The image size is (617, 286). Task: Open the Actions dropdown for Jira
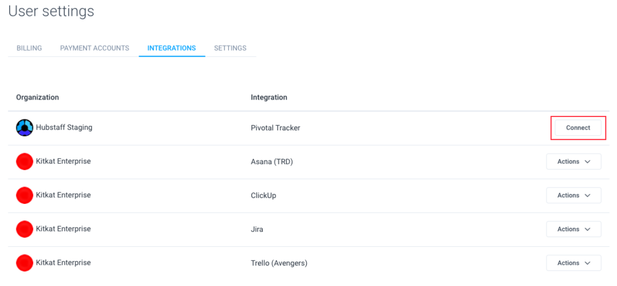click(x=574, y=229)
